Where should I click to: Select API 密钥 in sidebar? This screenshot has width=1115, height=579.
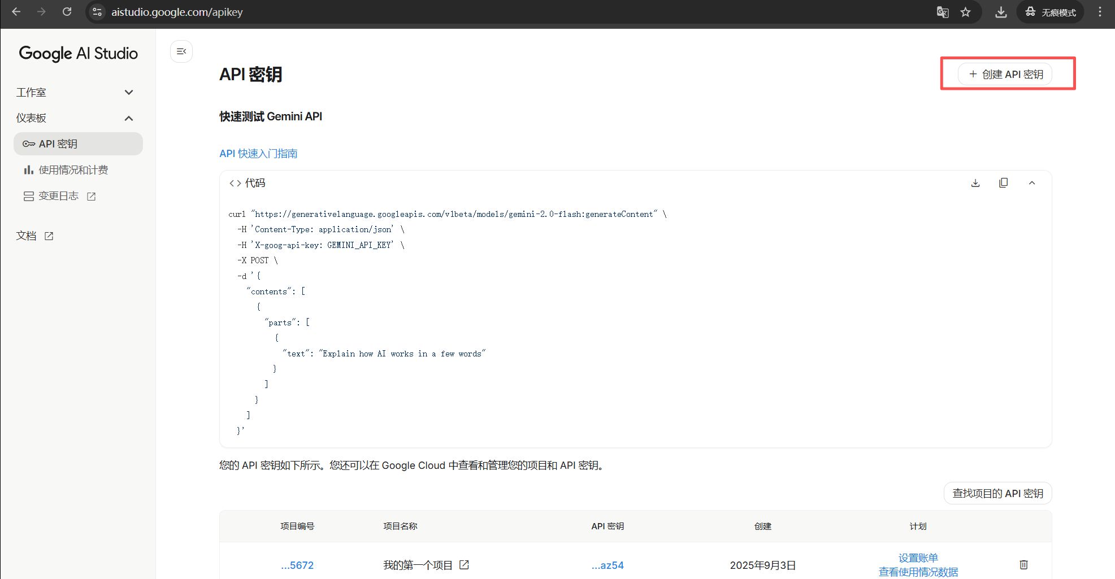(78, 144)
